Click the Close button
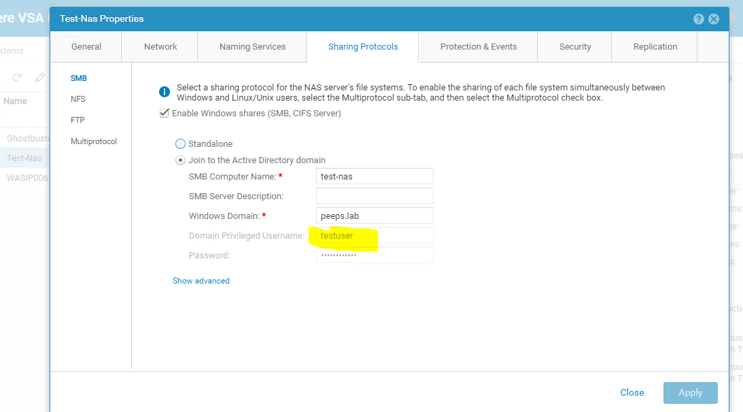The image size is (743, 412). click(632, 392)
